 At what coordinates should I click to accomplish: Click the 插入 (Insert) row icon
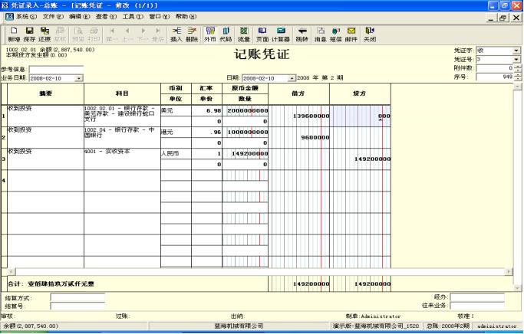pos(176,34)
